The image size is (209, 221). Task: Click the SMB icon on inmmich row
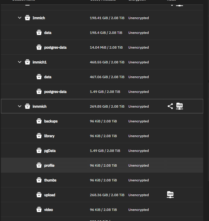[180, 106]
